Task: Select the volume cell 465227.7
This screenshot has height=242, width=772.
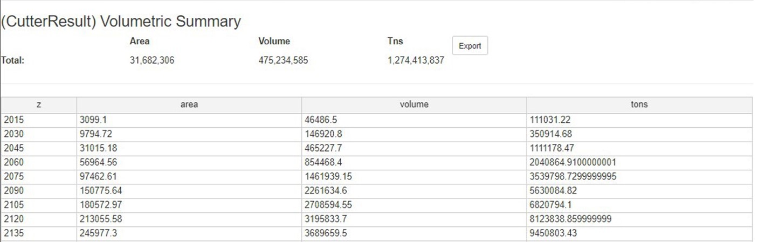Action: point(323,148)
